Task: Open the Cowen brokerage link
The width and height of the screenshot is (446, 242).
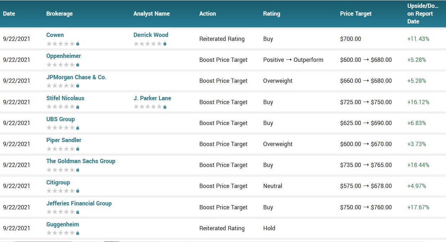Action: click(55, 35)
